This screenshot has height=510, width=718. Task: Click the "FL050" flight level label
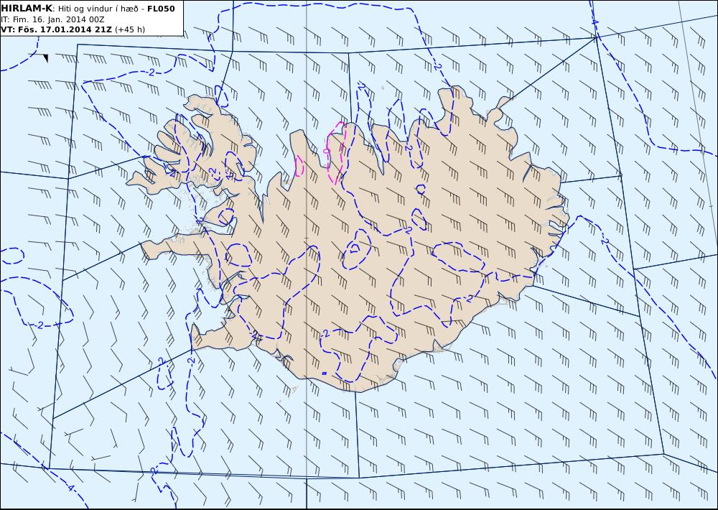(x=161, y=9)
